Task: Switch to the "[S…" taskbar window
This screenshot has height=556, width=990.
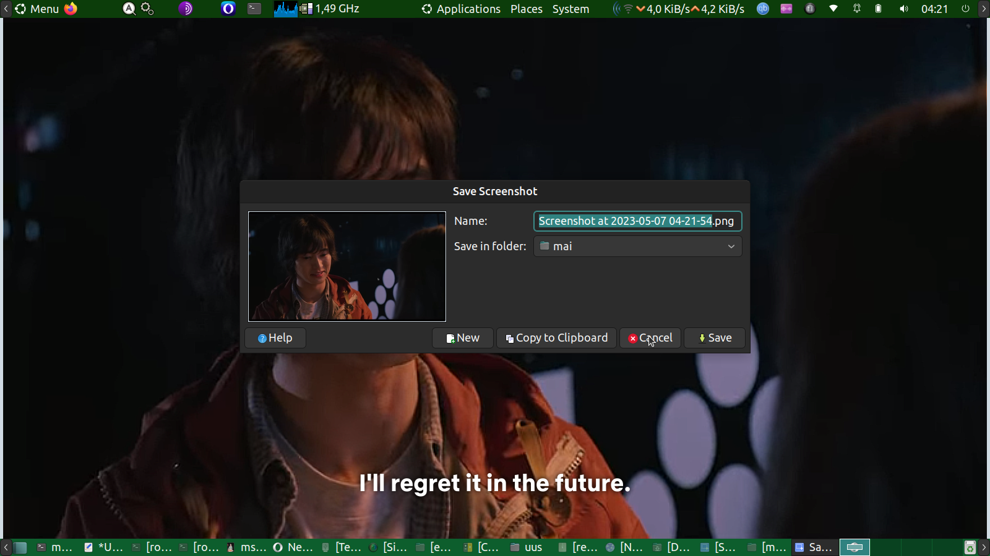Action: (x=720, y=547)
